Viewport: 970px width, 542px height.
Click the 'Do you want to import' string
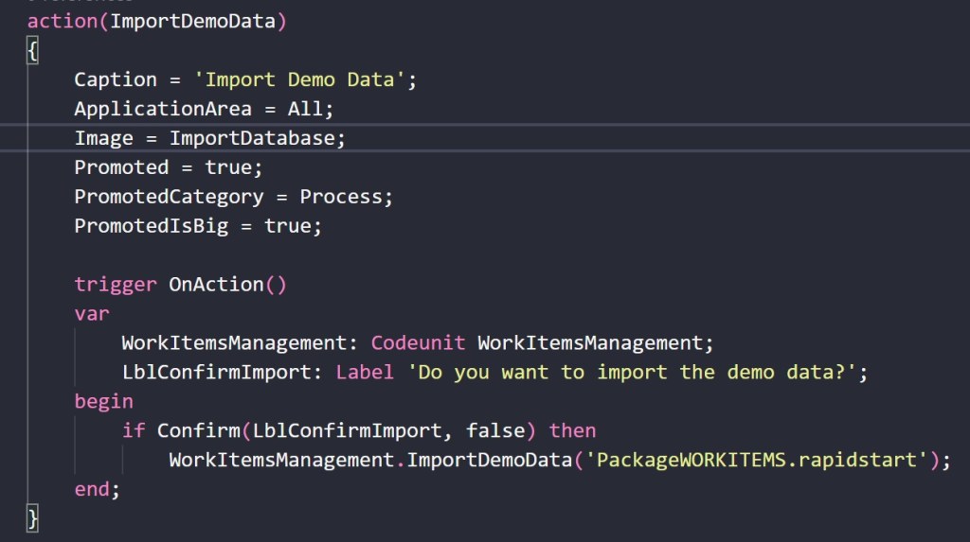(637, 373)
